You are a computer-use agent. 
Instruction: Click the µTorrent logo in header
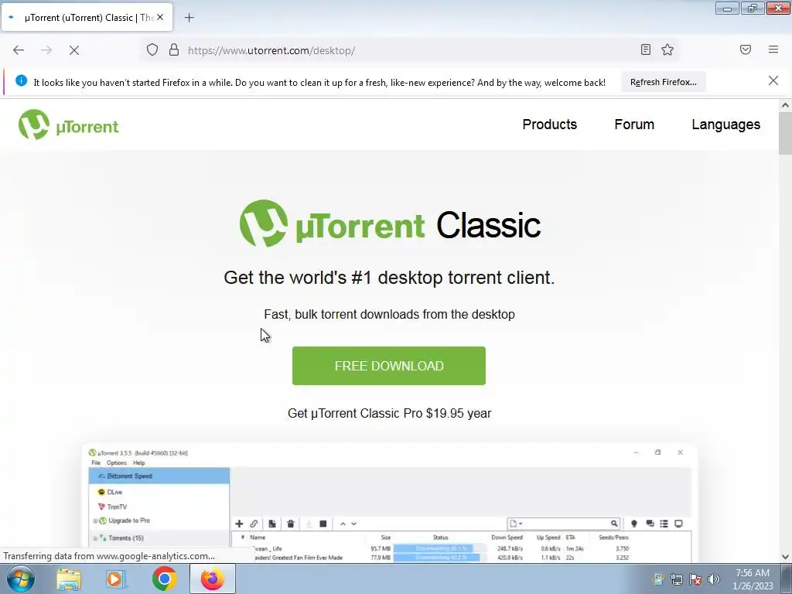click(69, 125)
